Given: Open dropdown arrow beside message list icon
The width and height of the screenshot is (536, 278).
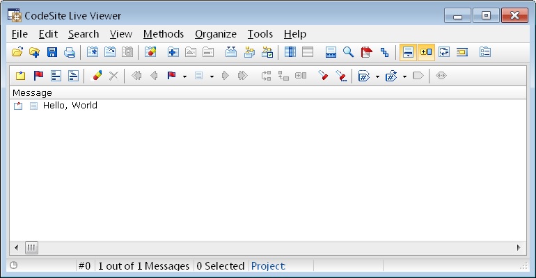Looking at the screenshot, I should (212, 76).
